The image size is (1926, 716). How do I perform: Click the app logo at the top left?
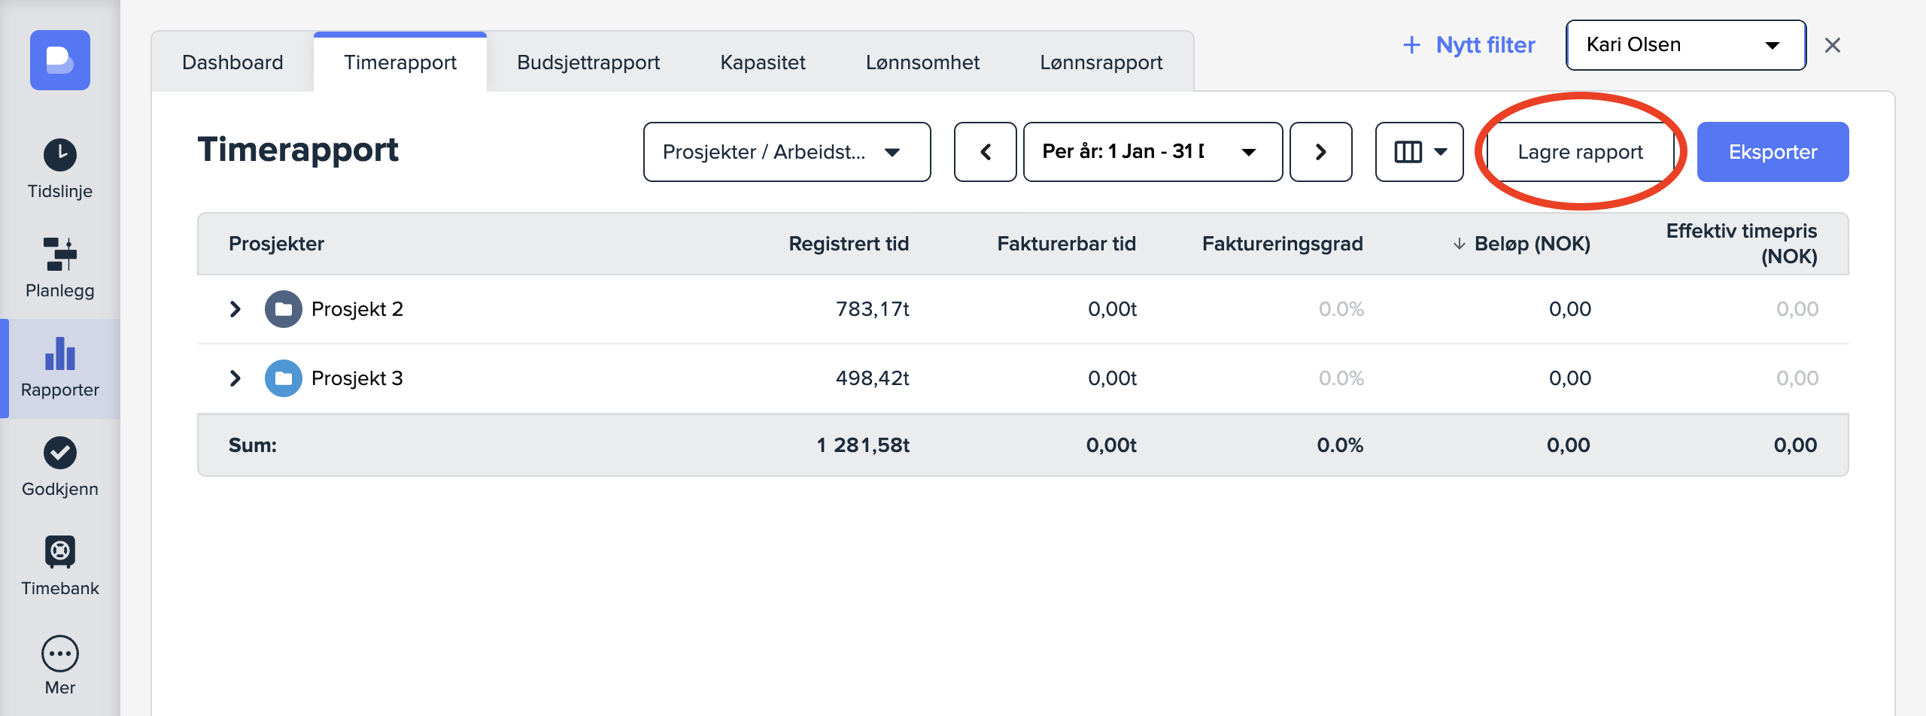click(x=60, y=60)
